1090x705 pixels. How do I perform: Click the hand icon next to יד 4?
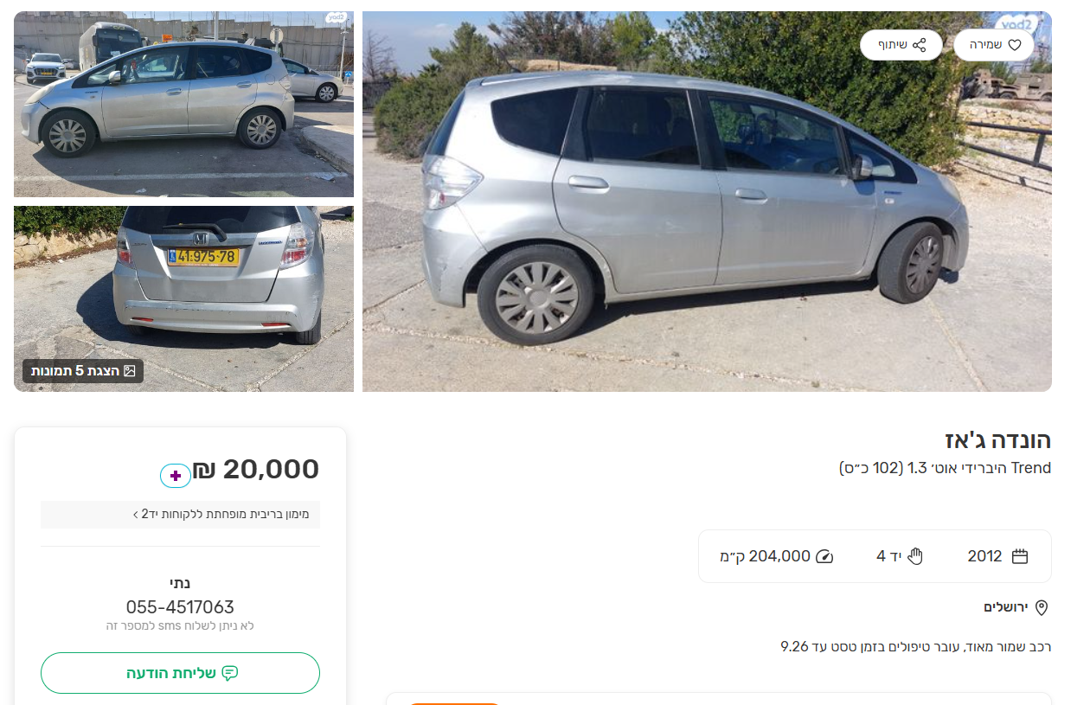click(x=915, y=556)
